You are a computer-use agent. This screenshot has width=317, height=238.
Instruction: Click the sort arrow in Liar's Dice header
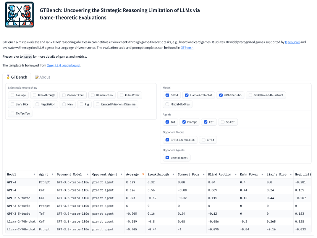point(290,175)
